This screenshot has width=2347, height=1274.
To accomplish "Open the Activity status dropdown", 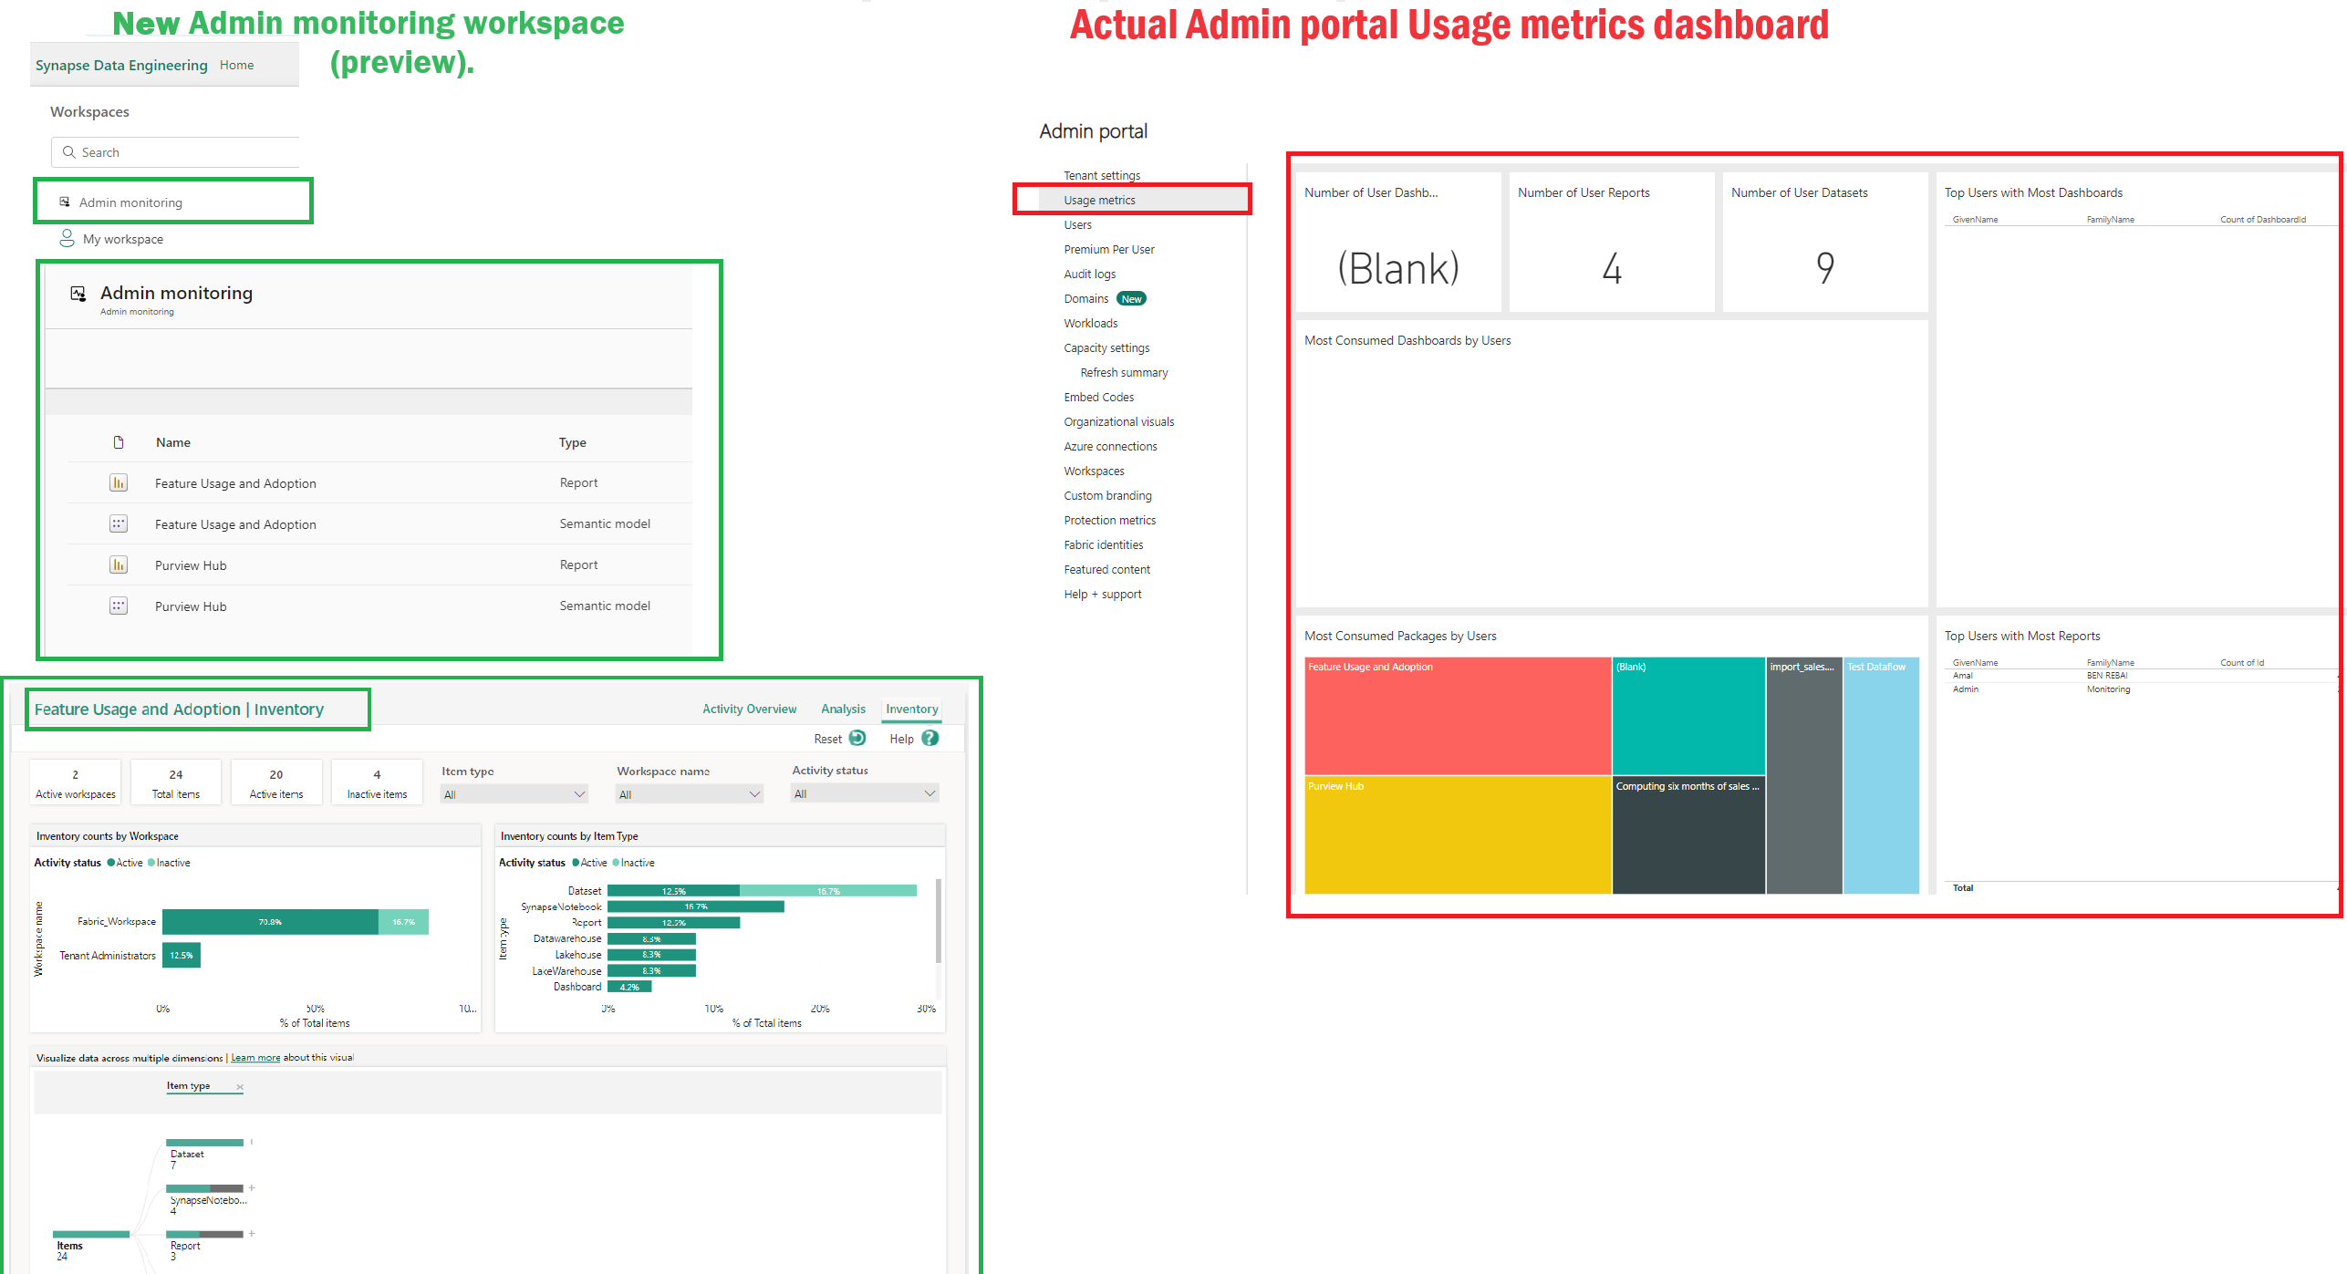I will pos(865,793).
